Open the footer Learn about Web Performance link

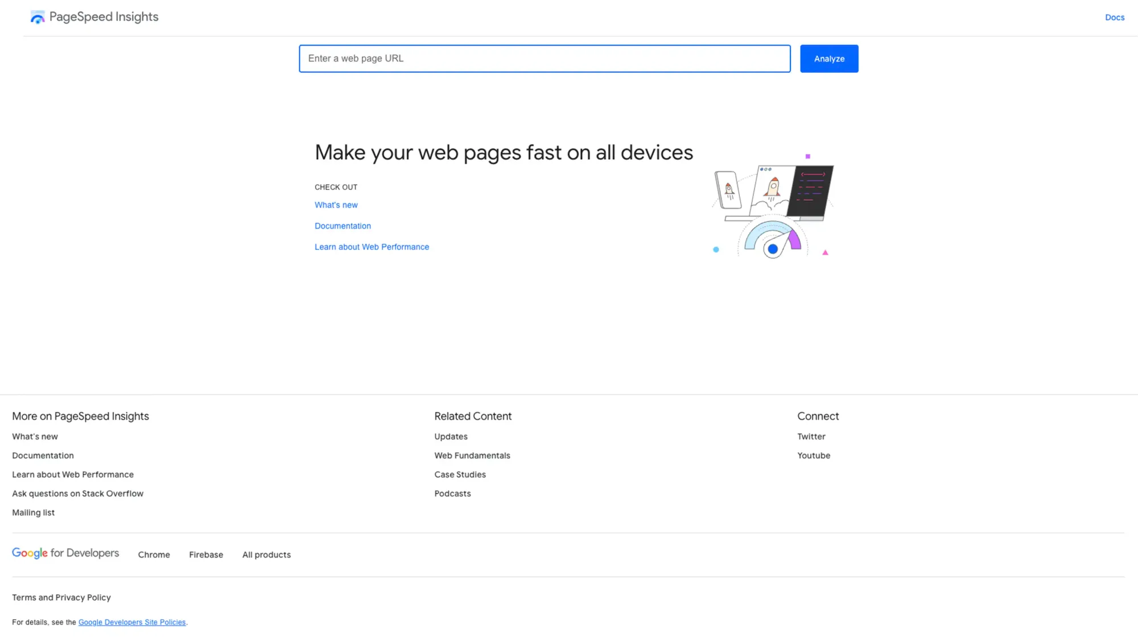73,475
